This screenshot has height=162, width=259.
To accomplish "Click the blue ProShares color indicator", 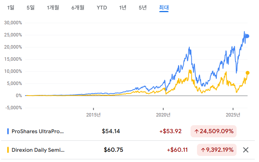I will (8, 131).
